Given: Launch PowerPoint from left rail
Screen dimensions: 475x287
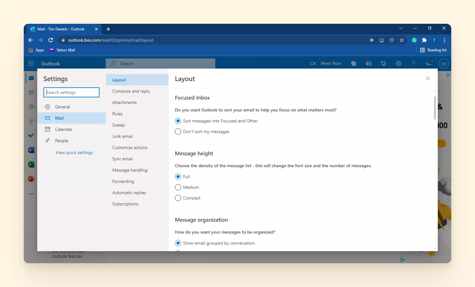Looking at the screenshot, I should (x=31, y=179).
